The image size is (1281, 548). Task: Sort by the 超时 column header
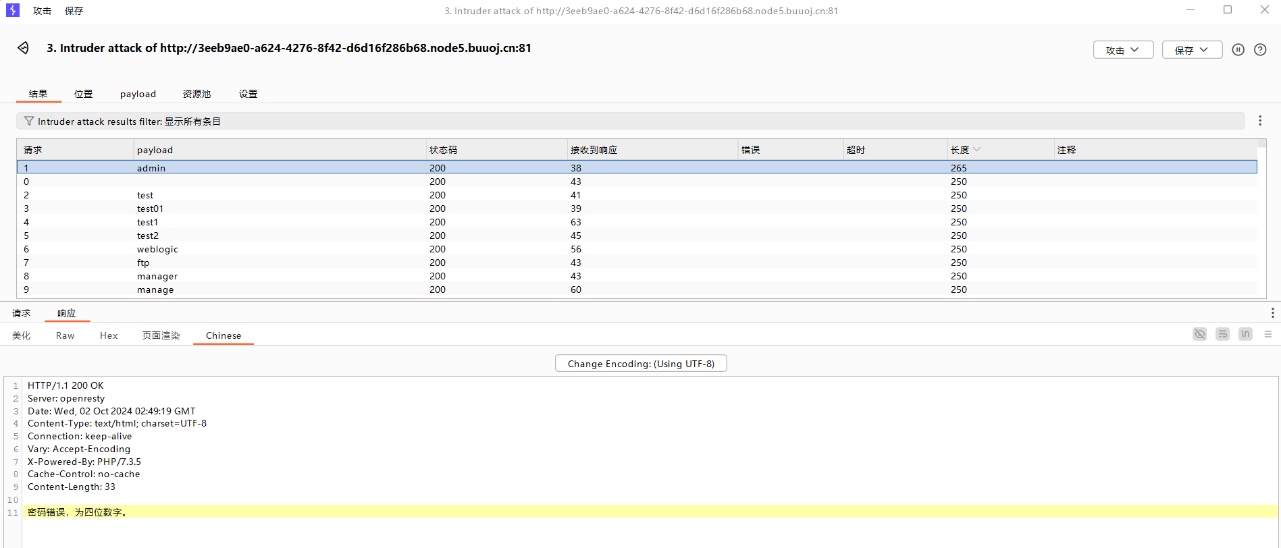pyautogui.click(x=895, y=150)
